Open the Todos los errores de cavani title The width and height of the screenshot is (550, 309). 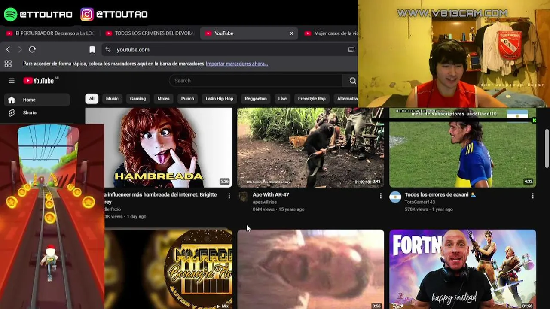coord(440,195)
